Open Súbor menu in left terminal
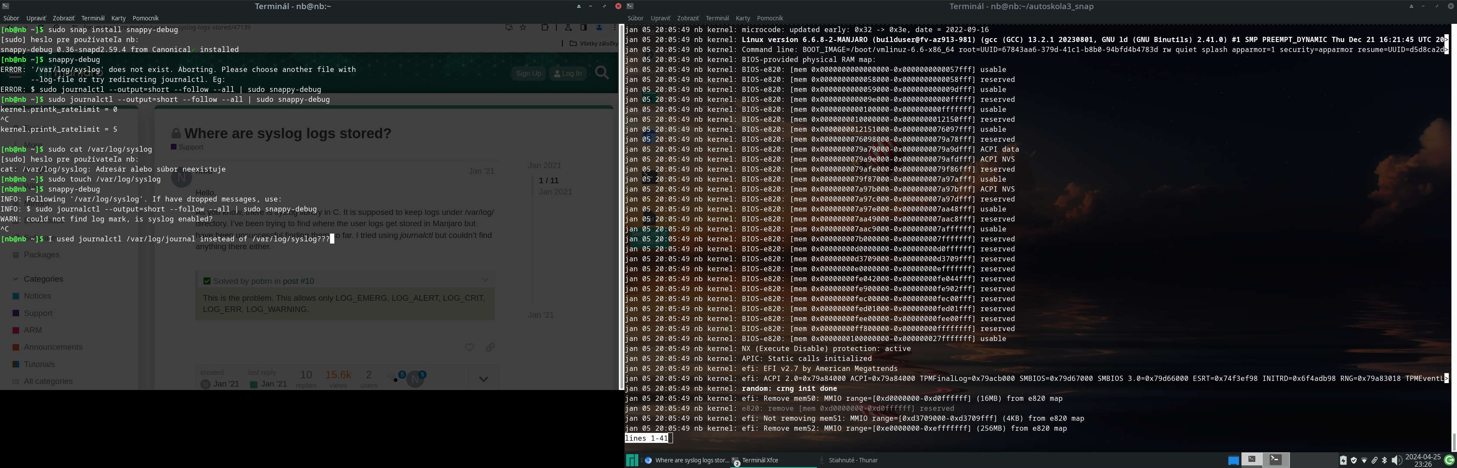1457x468 pixels. pos(11,18)
